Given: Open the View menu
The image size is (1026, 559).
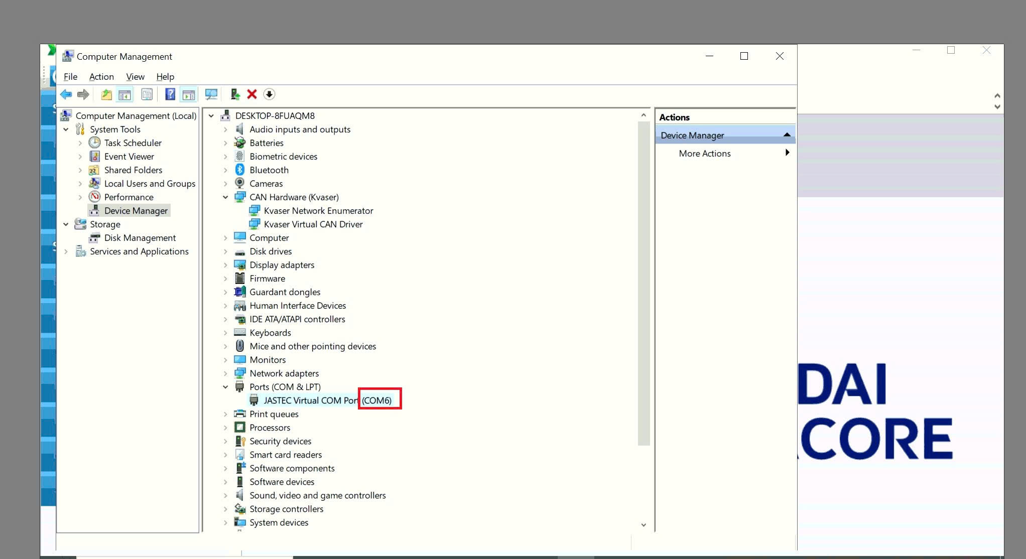Looking at the screenshot, I should click(x=135, y=77).
